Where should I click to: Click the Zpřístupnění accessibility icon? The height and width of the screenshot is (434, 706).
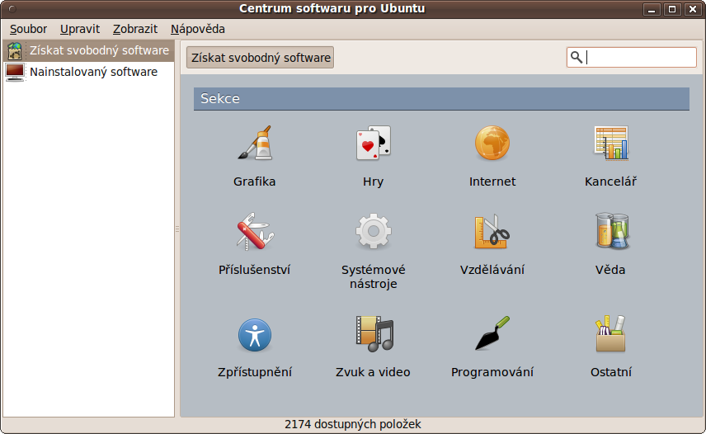[x=254, y=334]
